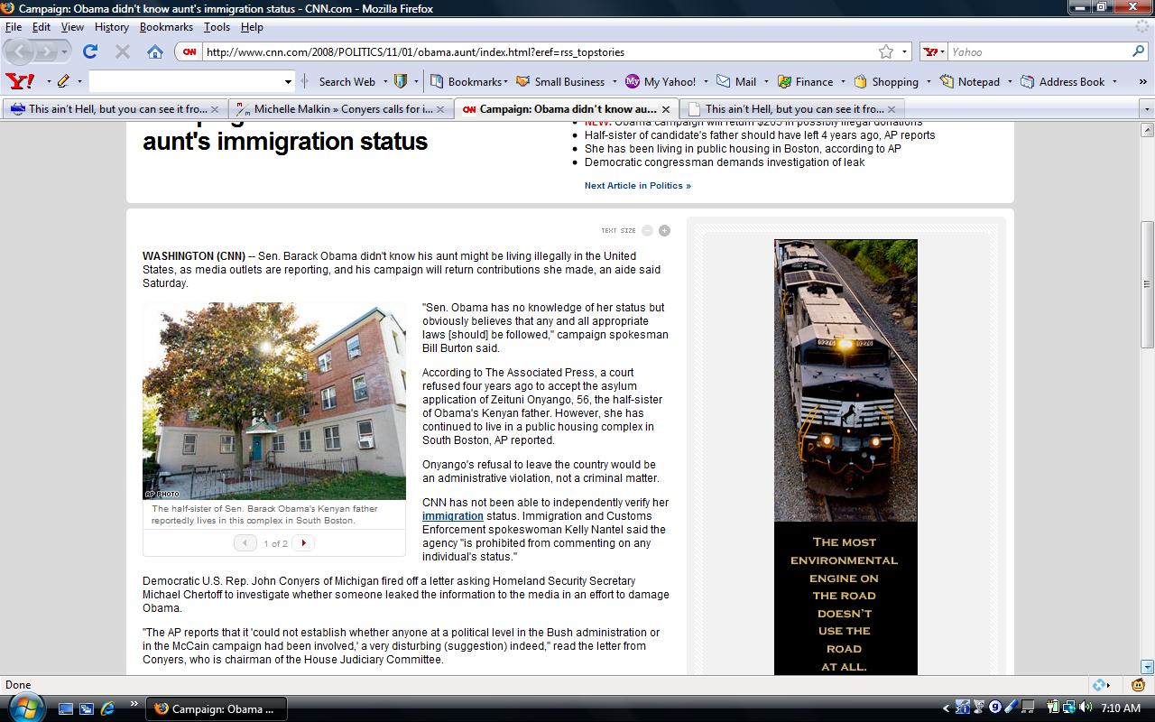This screenshot has width=1155, height=722.
Task: Decrease article text size
Action: pos(647,231)
